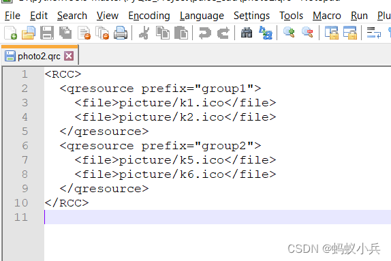Click the Redo arrow icon
The image size is (391, 261).
tap(223, 33)
